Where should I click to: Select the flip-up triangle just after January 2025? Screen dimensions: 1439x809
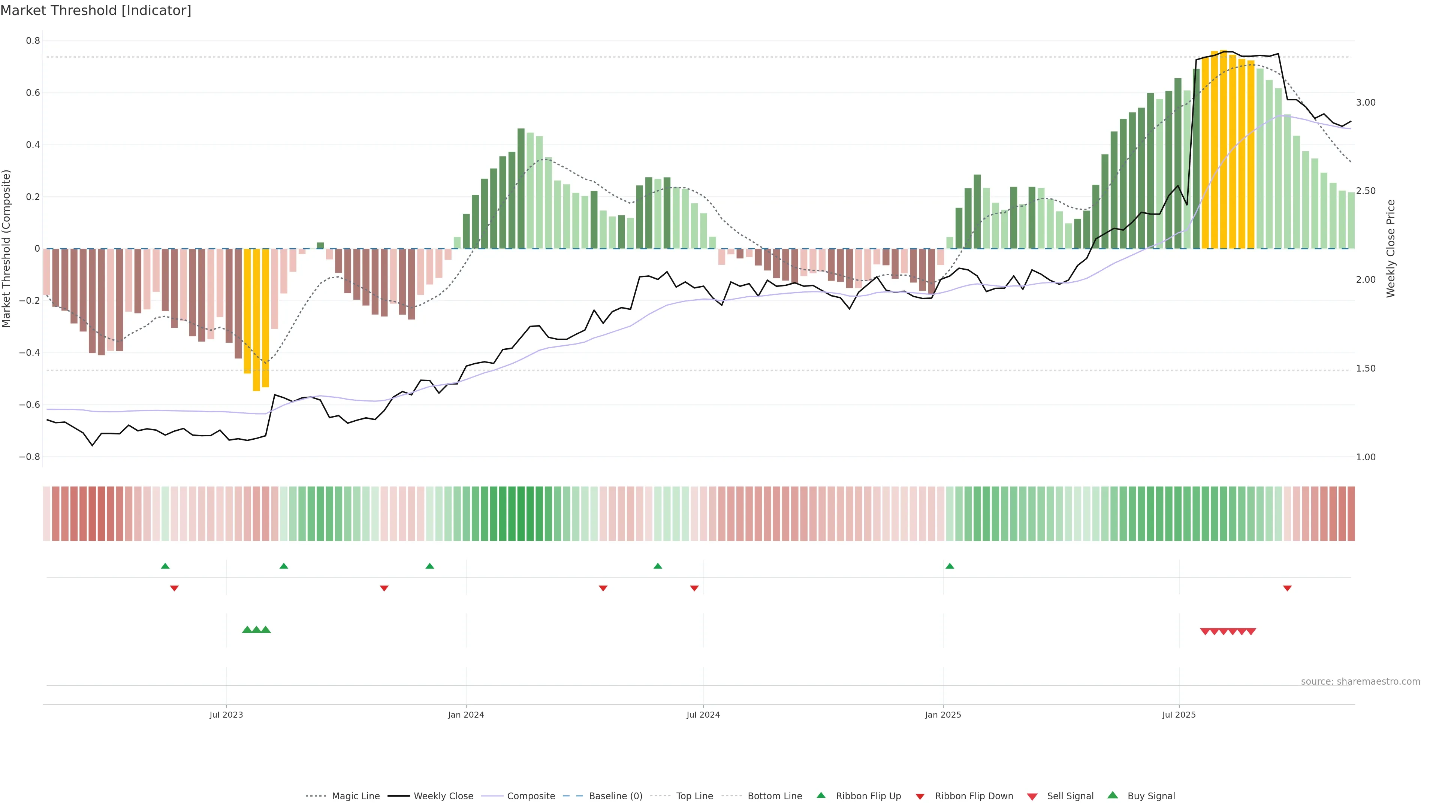[x=950, y=566]
